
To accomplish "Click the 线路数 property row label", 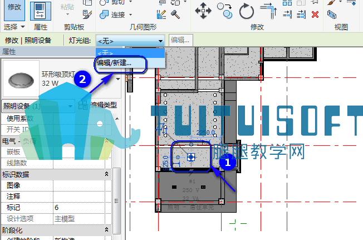I will pyautogui.click(x=17, y=163).
